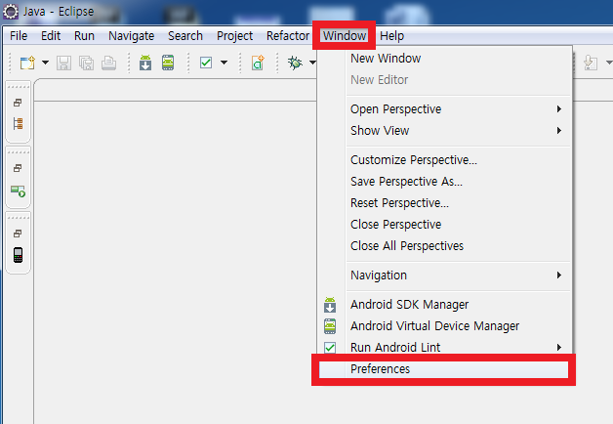Click the Save toolbar icon
Viewport: 613px width, 424px height.
tap(63, 63)
